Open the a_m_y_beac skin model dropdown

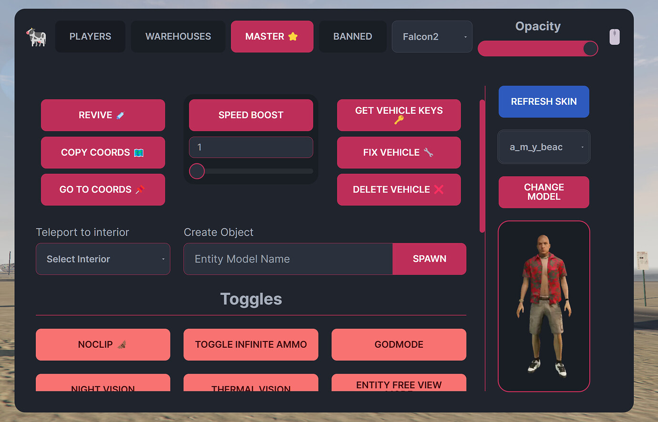(x=544, y=147)
